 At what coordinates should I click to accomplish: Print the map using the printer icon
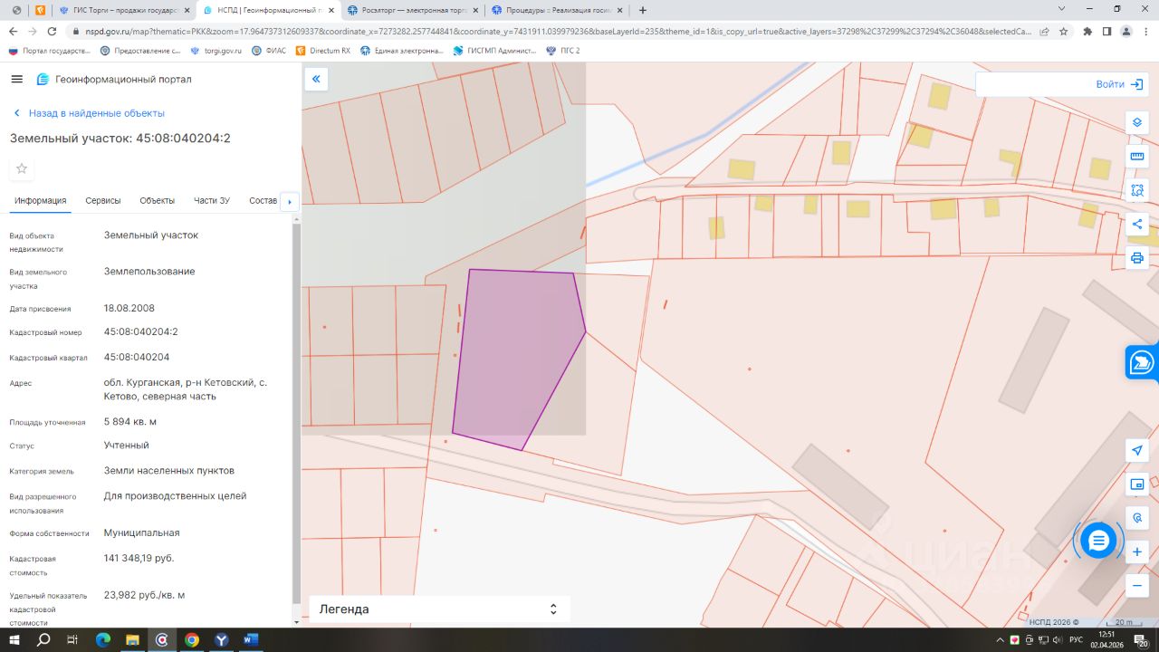pyautogui.click(x=1137, y=258)
